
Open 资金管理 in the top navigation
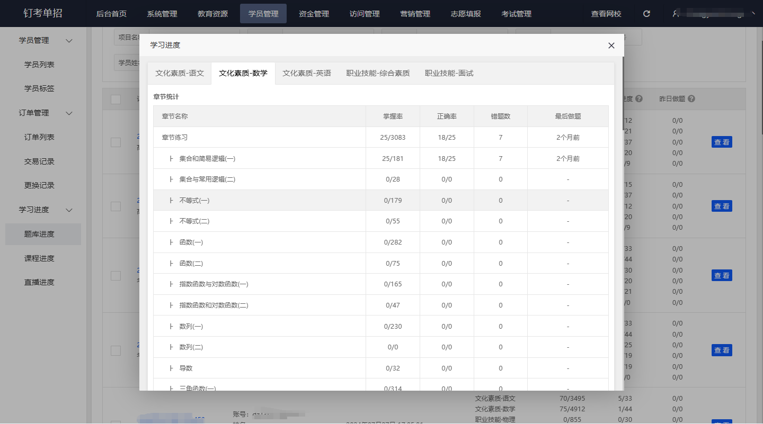click(x=314, y=14)
